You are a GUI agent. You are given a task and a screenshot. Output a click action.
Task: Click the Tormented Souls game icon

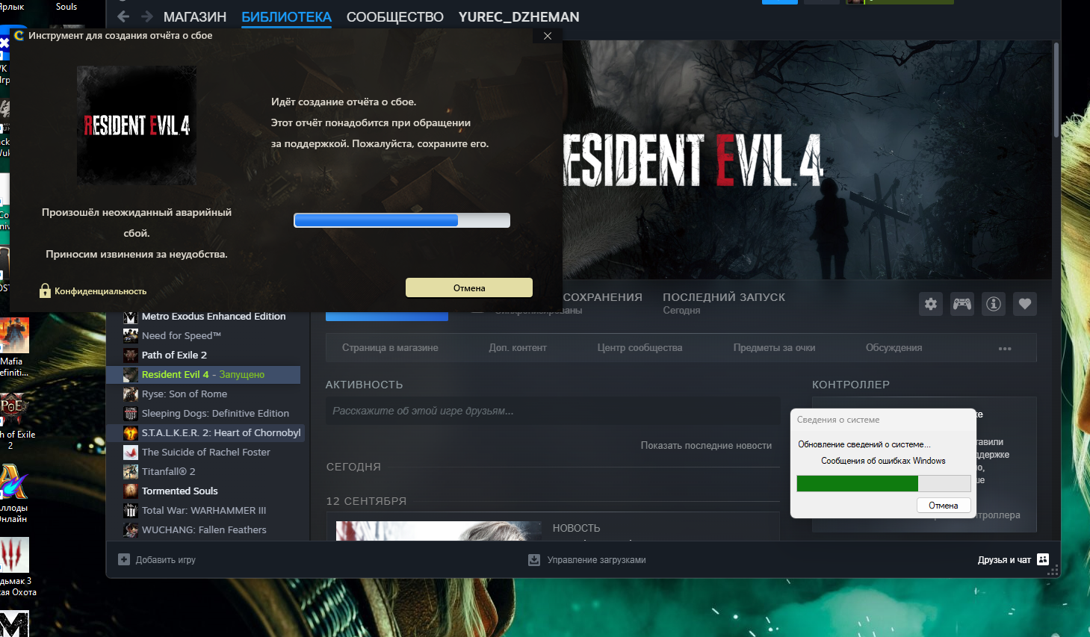click(131, 491)
